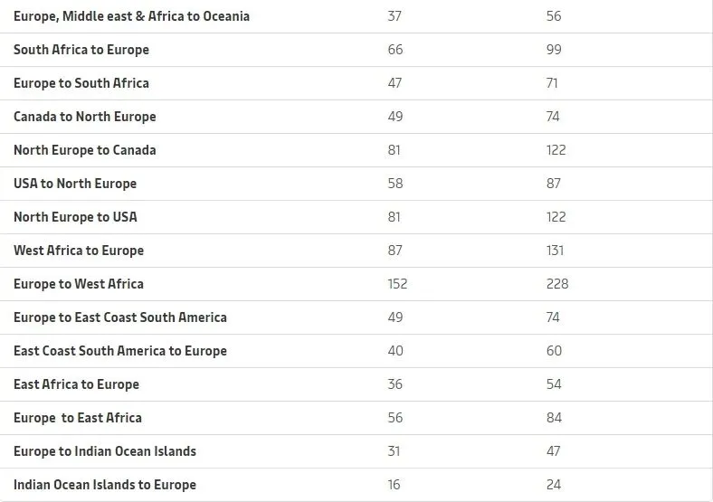The image size is (713, 502).
Task: Click value 131 in West Africa to Europe row
Action: (556, 251)
